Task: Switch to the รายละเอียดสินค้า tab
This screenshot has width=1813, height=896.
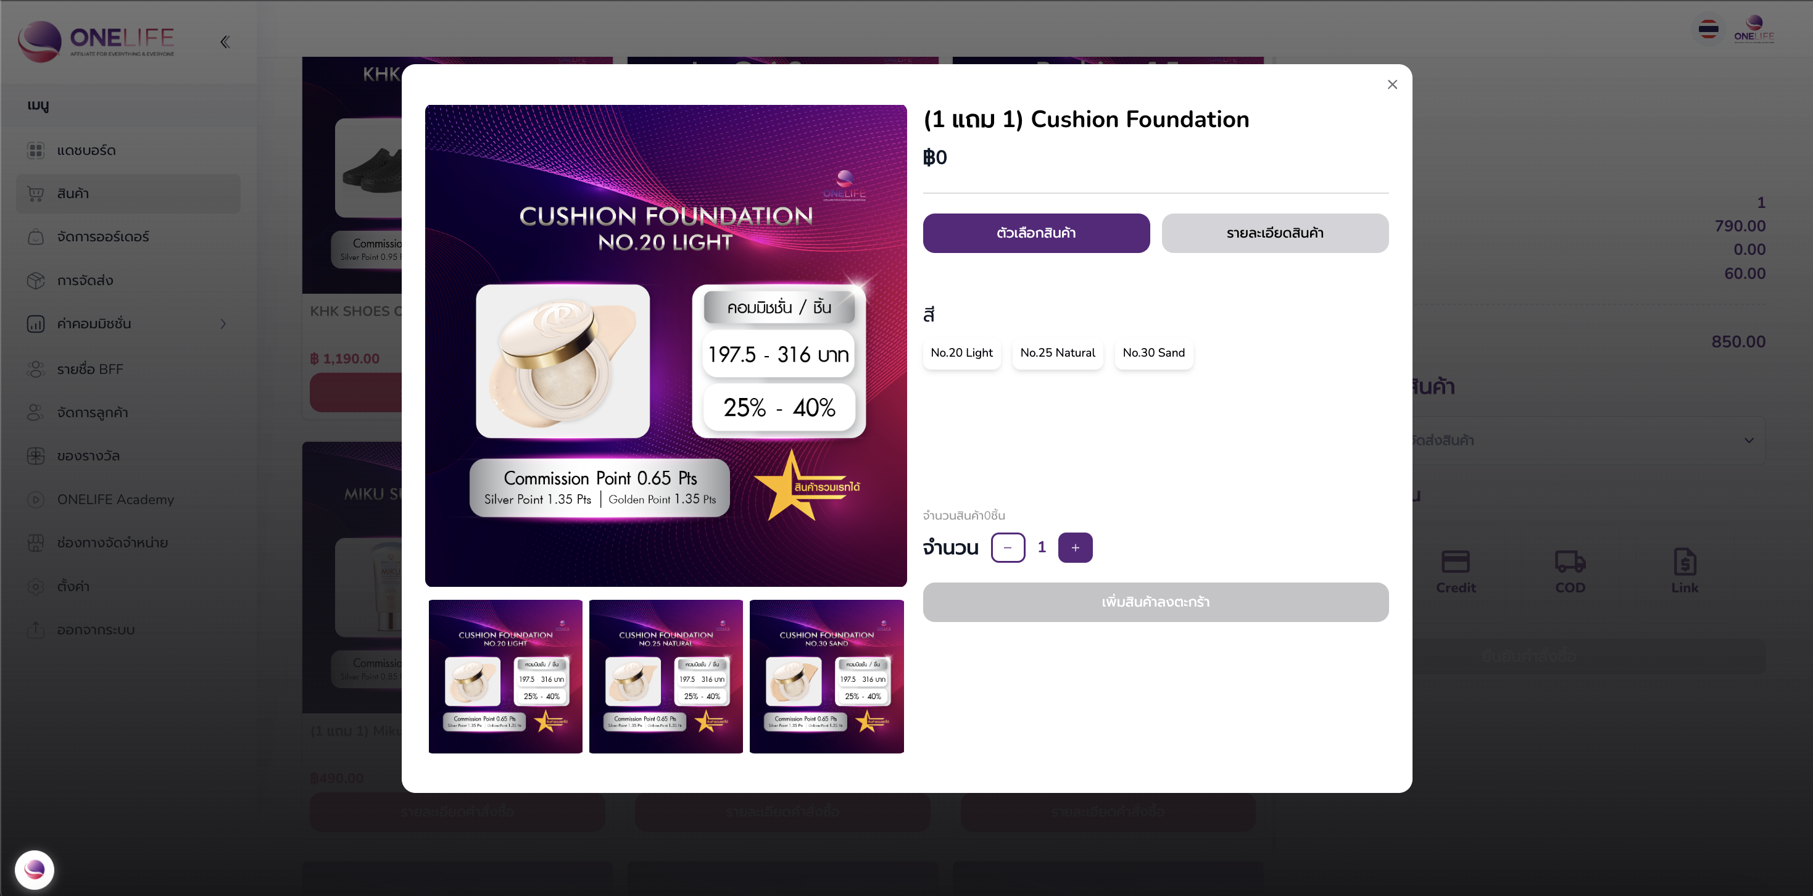Action: click(1274, 233)
